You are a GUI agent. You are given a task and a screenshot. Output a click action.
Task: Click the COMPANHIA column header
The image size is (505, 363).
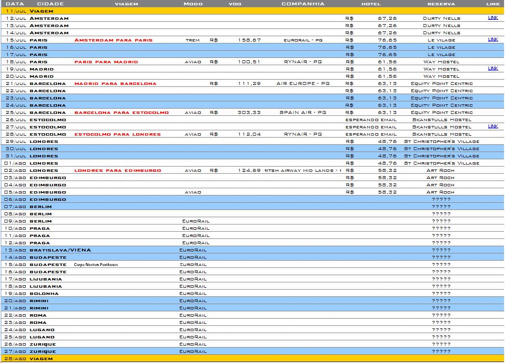303,4
